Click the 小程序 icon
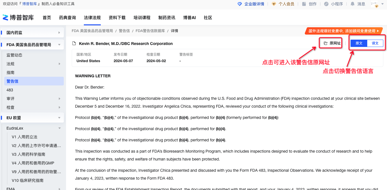387x190 pixels. pos(326,4)
